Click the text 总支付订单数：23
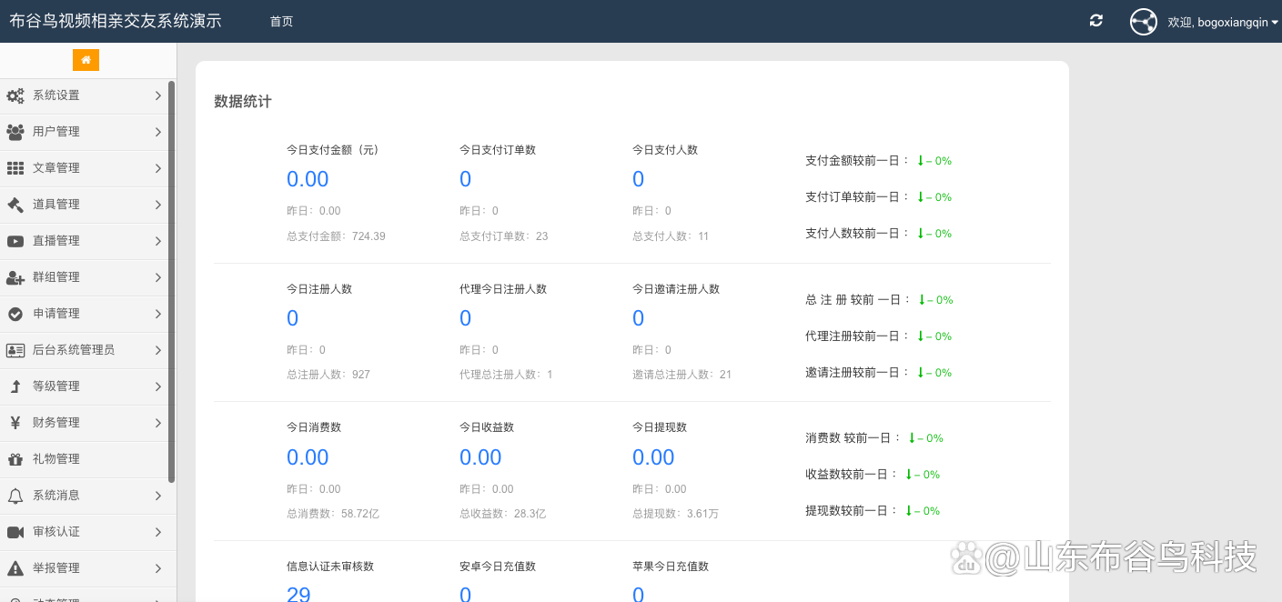Screen dimensions: 1282x602 coord(504,236)
